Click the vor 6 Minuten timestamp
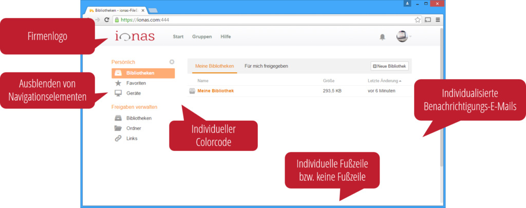The width and height of the screenshot is (526, 208). pyautogui.click(x=382, y=91)
